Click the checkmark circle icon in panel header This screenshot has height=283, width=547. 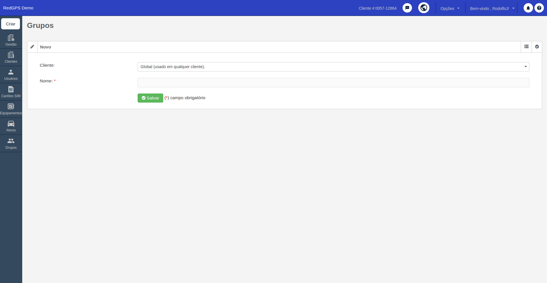point(537,47)
